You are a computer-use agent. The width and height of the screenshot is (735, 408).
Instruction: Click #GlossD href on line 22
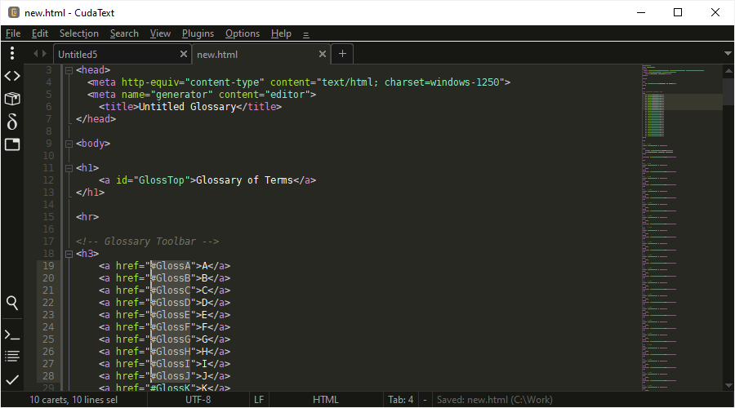[171, 303]
